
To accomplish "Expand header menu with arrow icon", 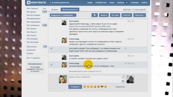I will [127, 2].
